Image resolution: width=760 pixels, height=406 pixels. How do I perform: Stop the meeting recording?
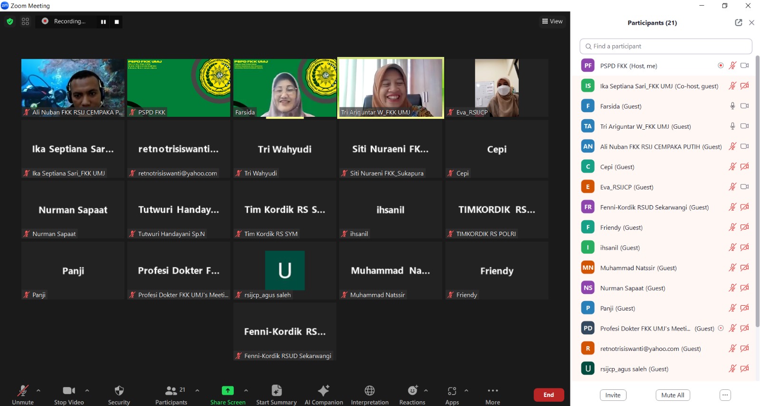point(116,22)
